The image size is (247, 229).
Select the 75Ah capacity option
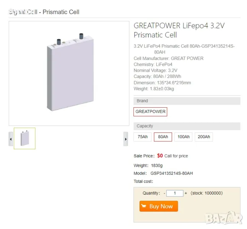pyautogui.click(x=142, y=137)
